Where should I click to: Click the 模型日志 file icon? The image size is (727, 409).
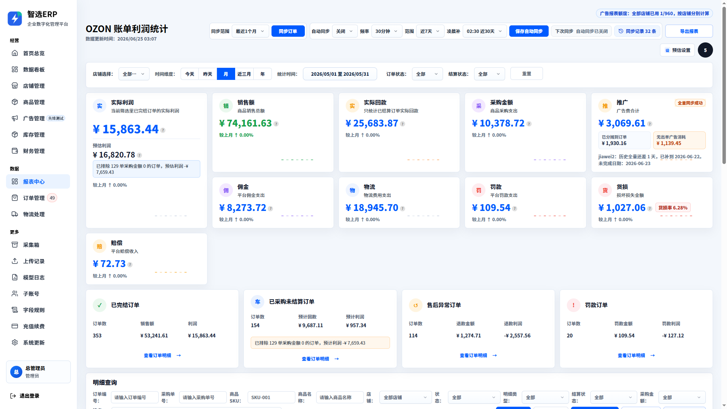click(15, 277)
